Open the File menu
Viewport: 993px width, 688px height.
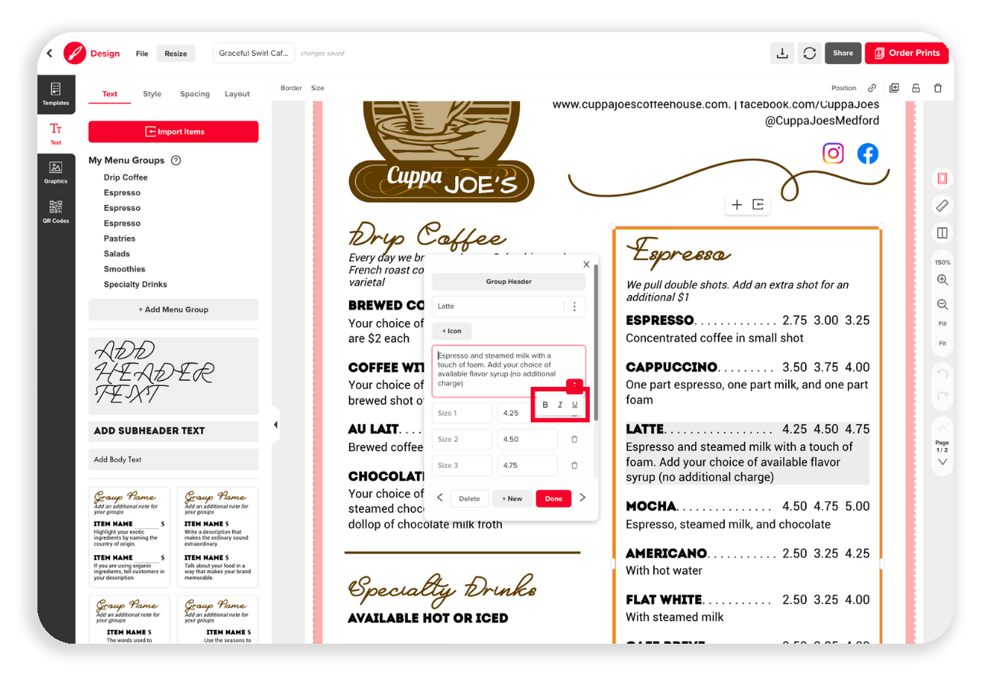142,54
